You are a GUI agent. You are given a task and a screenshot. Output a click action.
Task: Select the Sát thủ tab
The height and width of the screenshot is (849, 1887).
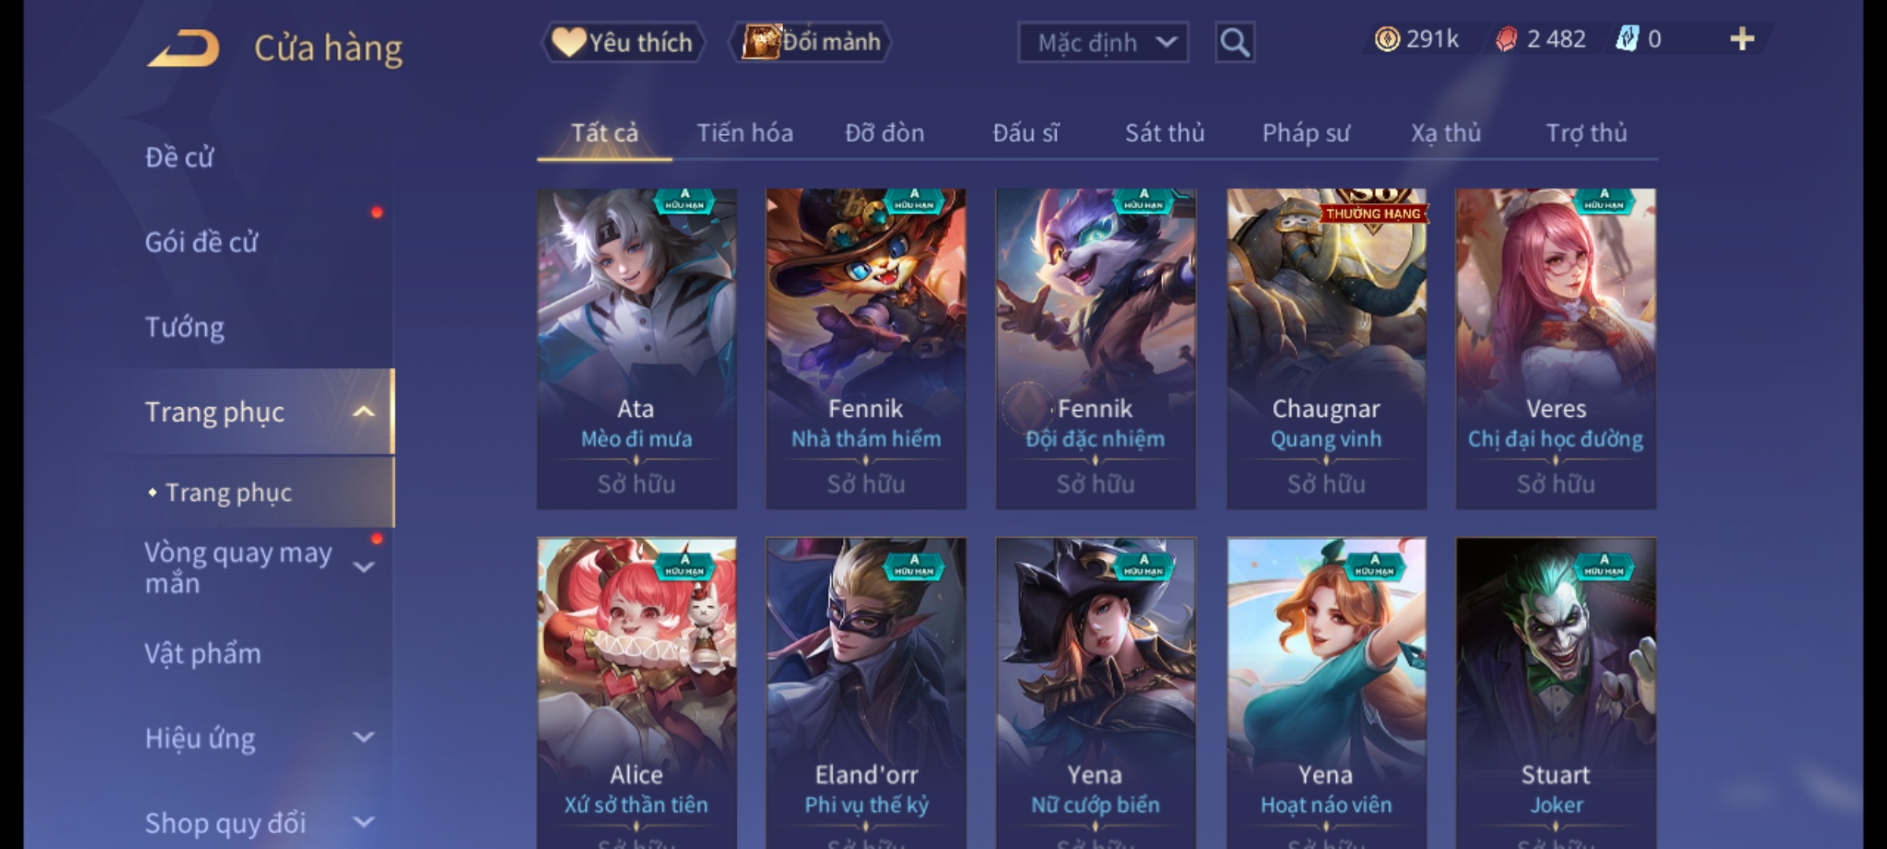pyautogui.click(x=1164, y=134)
